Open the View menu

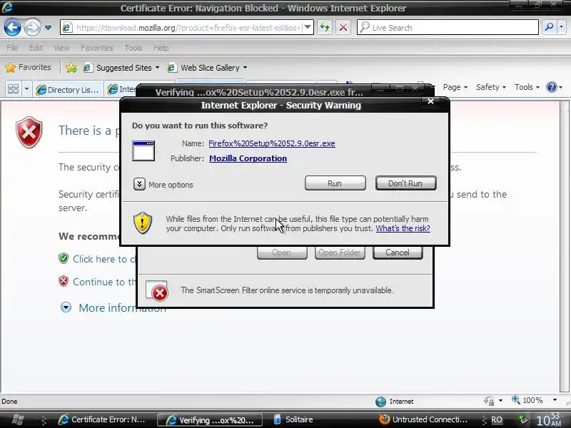61,48
